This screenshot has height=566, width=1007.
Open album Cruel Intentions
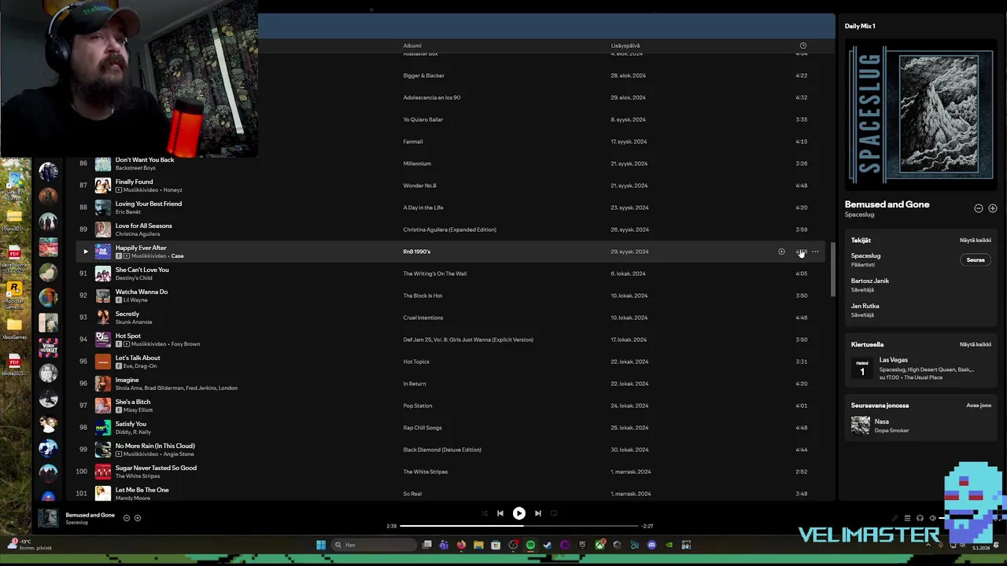click(x=422, y=318)
